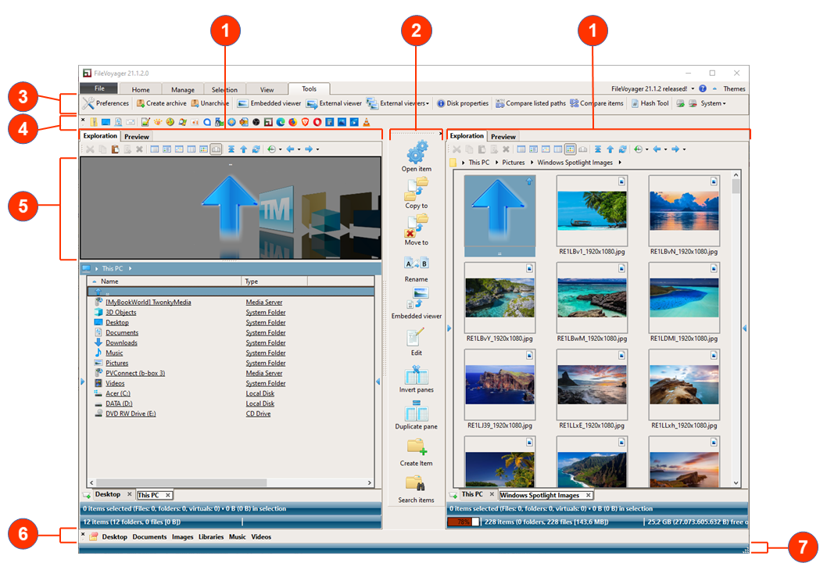The width and height of the screenshot is (827, 563).
Task: Switch to the View ribbon tab
Action: [x=267, y=90]
